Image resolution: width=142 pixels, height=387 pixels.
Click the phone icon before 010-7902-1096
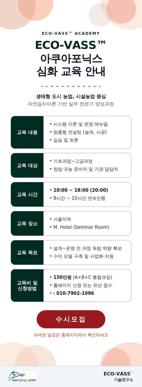click(54, 293)
